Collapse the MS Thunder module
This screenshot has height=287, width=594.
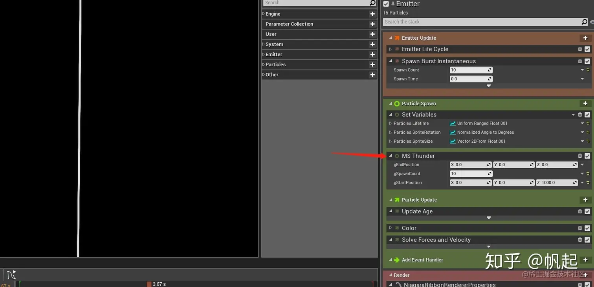pos(390,156)
